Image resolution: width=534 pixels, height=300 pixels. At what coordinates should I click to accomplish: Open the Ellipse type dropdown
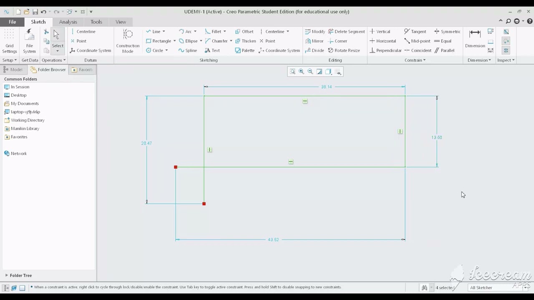pyautogui.click(x=201, y=41)
